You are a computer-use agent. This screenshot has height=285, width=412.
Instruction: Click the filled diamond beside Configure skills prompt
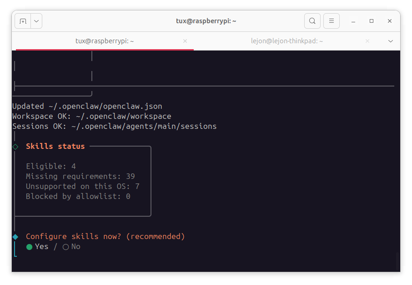15,237
